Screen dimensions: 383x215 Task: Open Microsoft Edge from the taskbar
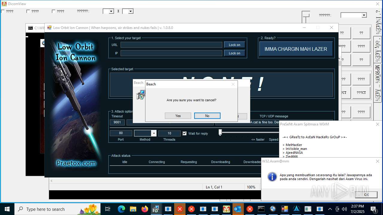click(x=121, y=209)
